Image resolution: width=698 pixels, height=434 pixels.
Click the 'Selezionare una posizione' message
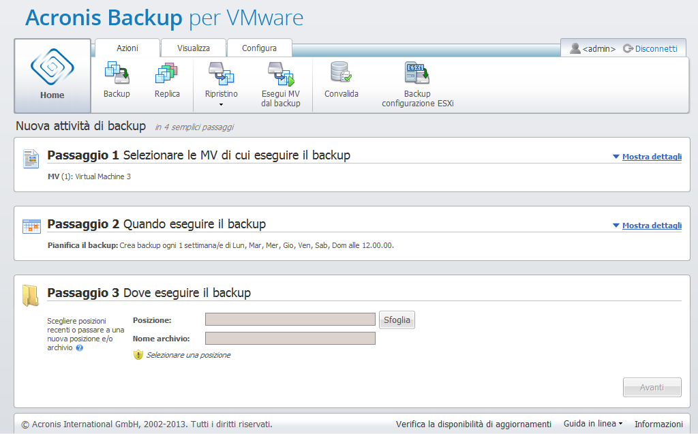(x=188, y=355)
